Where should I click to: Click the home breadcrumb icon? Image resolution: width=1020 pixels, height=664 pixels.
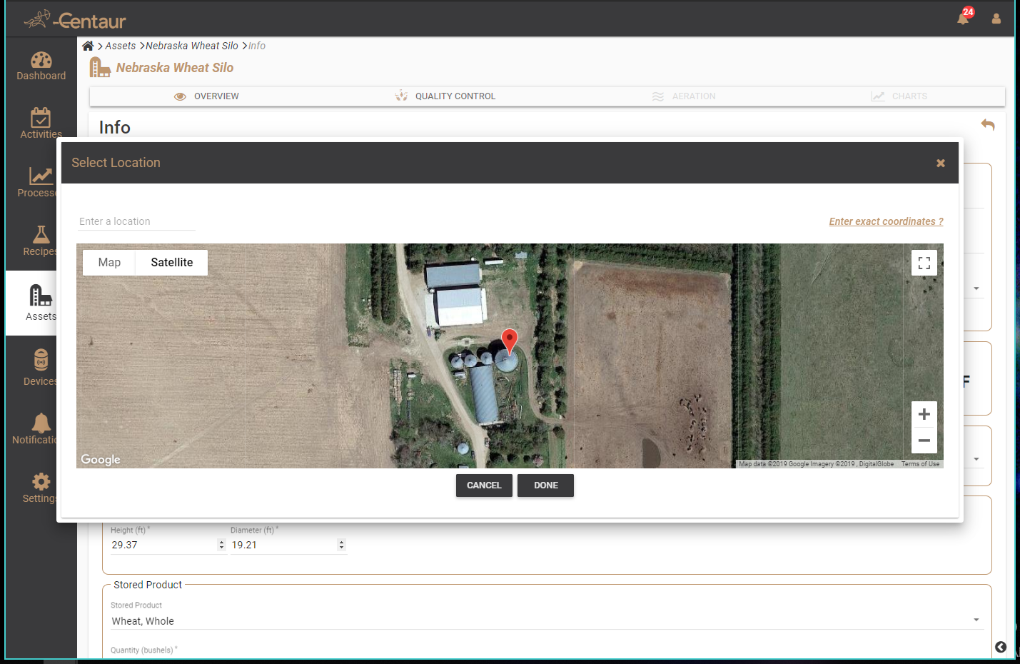coord(88,46)
